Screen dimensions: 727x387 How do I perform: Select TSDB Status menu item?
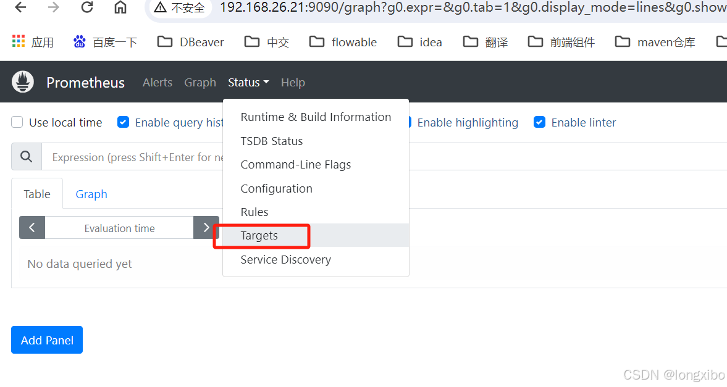(x=316, y=141)
